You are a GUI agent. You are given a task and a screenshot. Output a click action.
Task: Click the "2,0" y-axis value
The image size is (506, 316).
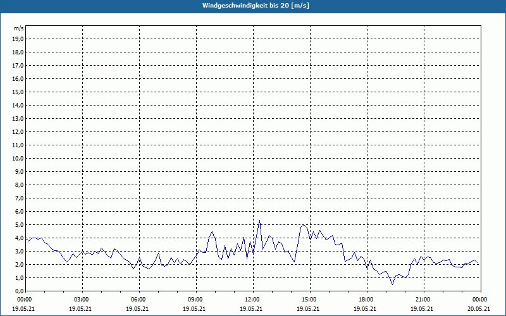(x=20, y=264)
